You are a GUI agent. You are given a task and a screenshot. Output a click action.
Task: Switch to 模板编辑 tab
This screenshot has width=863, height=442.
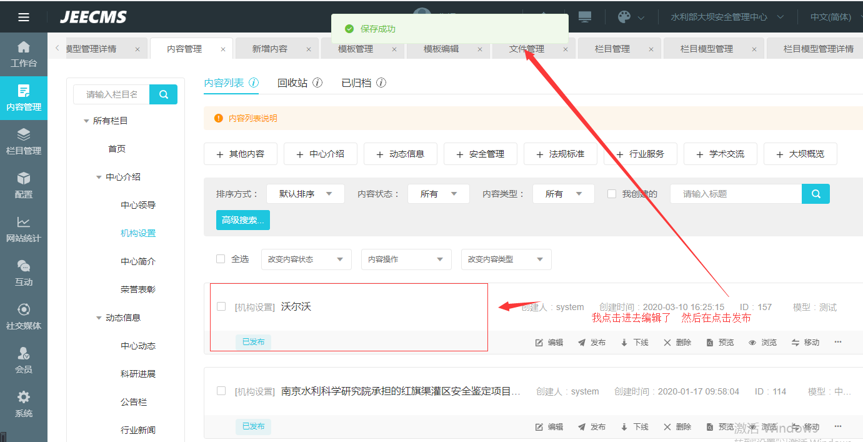[441, 49]
